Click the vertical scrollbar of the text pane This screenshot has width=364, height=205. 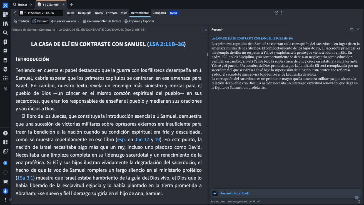pyautogui.click(x=207, y=55)
